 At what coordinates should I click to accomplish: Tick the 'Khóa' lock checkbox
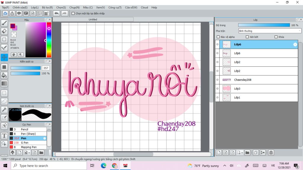click(x=276, y=37)
